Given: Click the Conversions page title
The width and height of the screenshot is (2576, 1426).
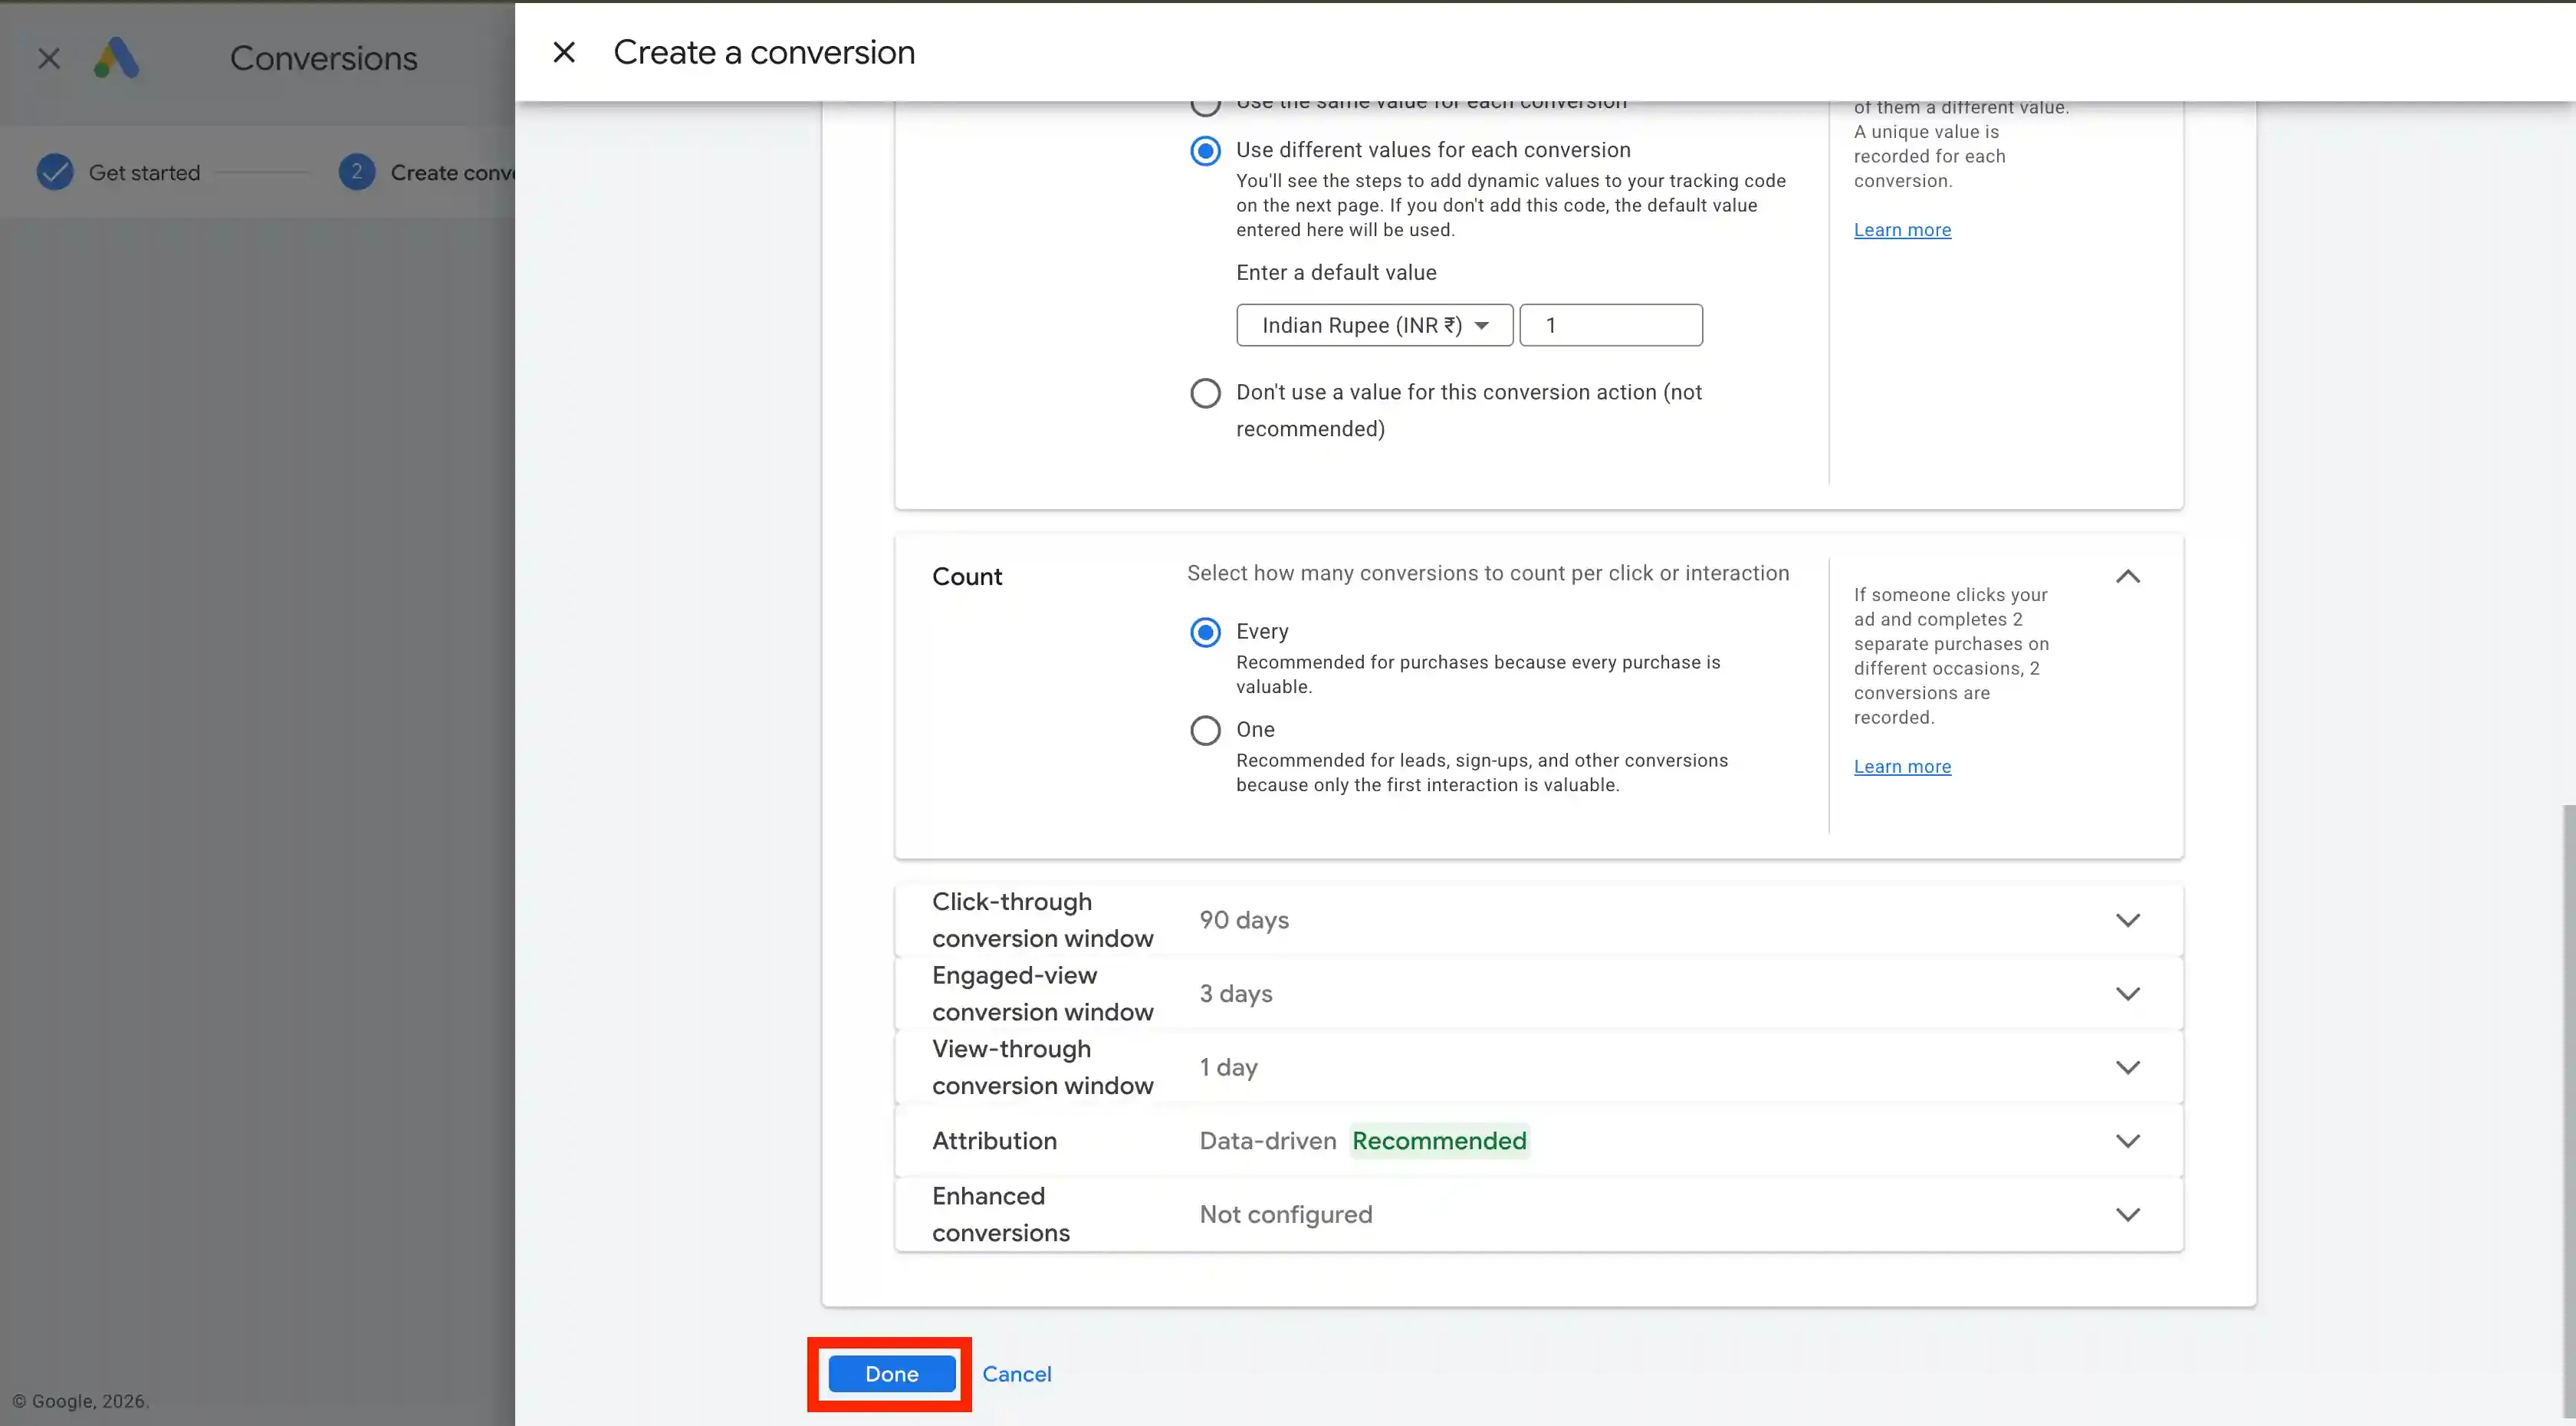Looking at the screenshot, I should [324, 58].
